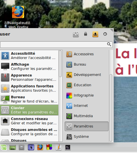Open the Connexions réseau entry
The width and height of the screenshot is (137, 153).
(x=29, y=121)
